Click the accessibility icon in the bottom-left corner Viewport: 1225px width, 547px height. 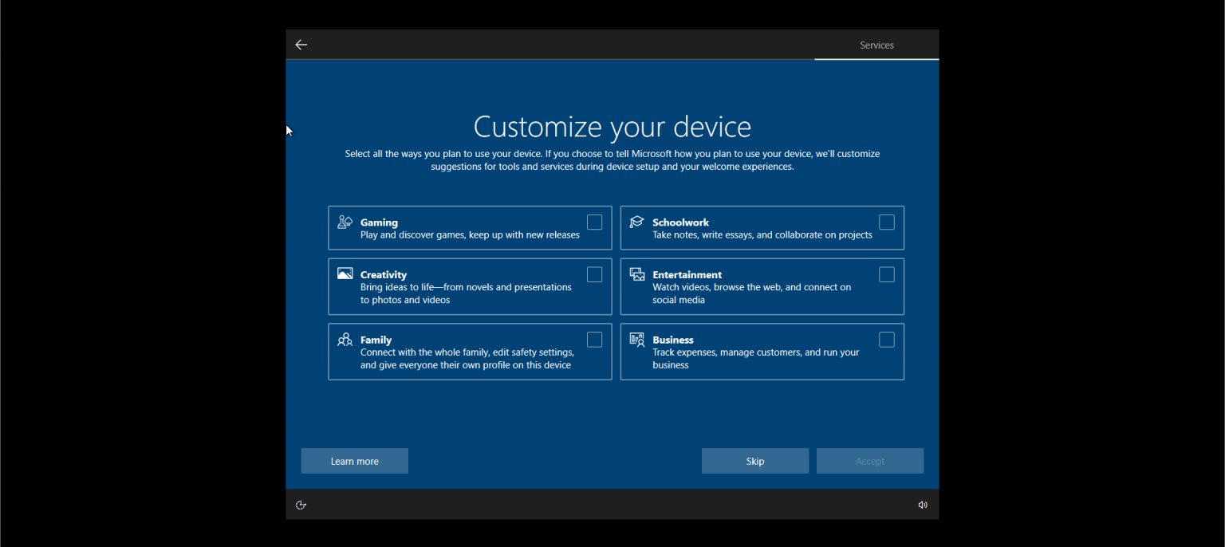point(301,504)
